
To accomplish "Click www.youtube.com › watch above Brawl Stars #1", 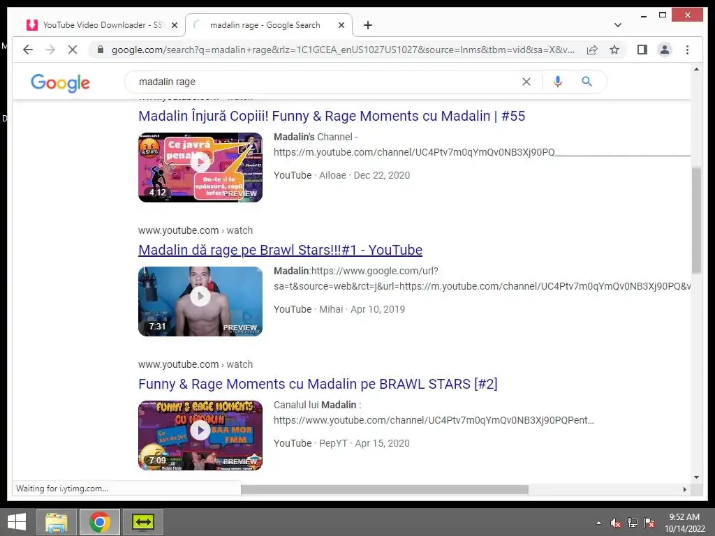I will 196,230.
